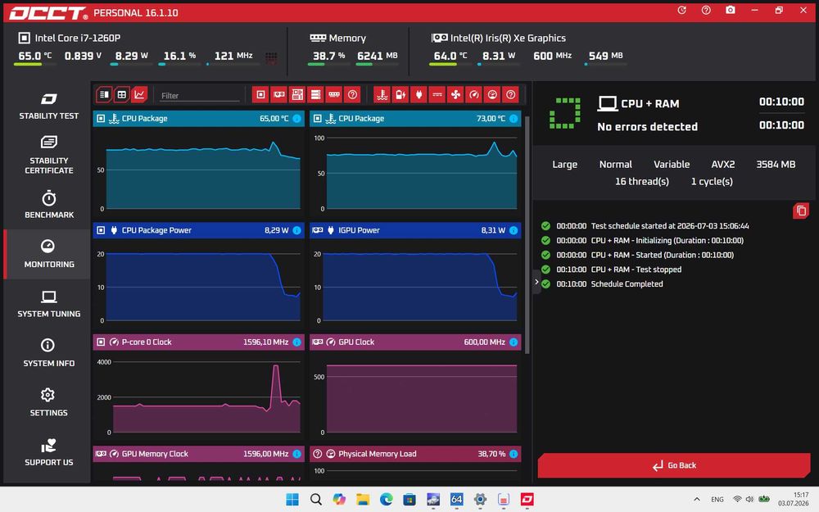Show info for the GPU Memory Clock graph
819x512 pixels.
[296, 454]
